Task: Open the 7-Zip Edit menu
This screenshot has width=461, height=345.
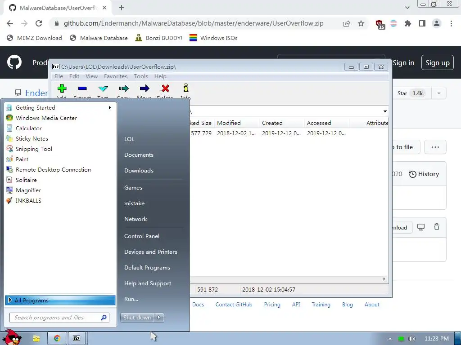Action: click(74, 76)
